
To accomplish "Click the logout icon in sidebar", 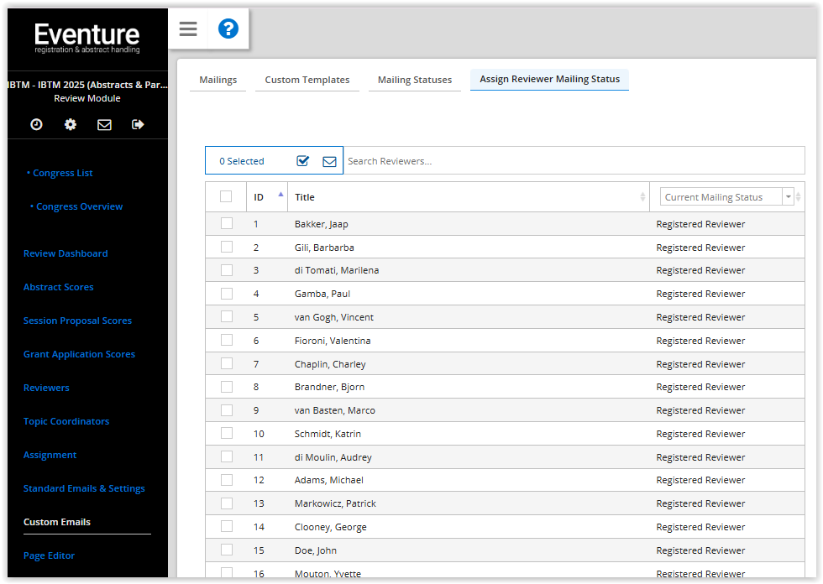I will click(138, 124).
